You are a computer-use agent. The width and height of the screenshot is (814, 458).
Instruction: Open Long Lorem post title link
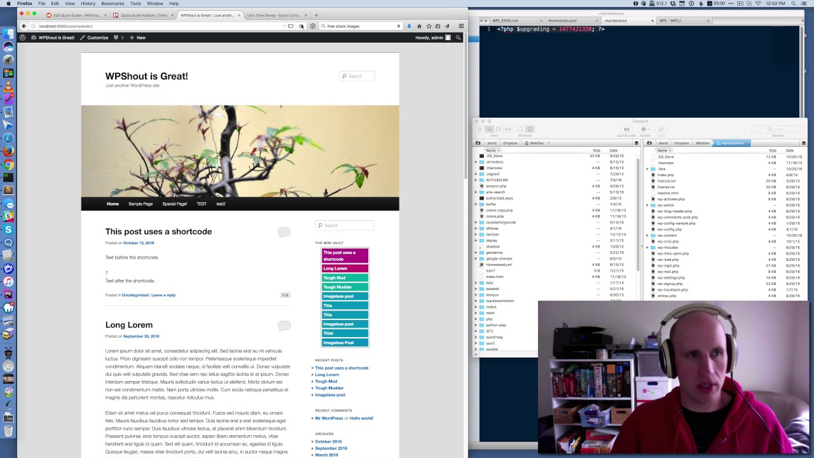(129, 325)
